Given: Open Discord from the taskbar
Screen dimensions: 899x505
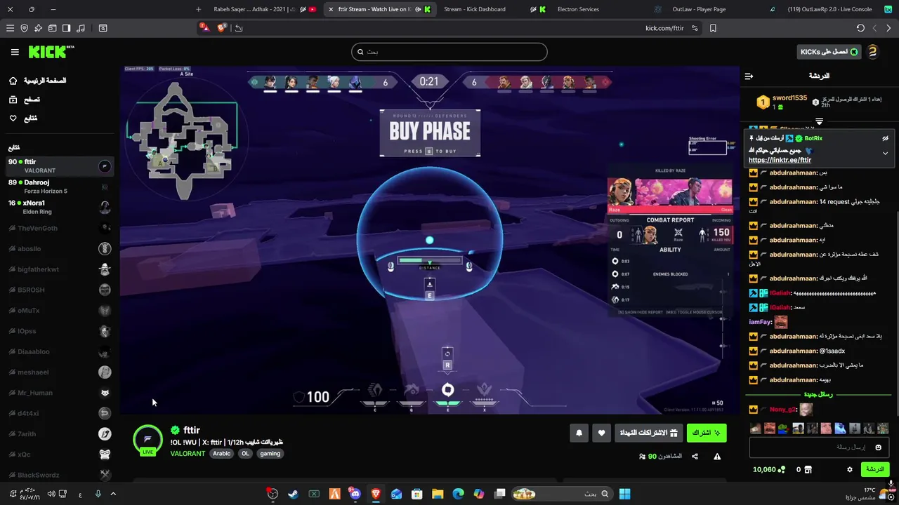Looking at the screenshot, I should [355, 494].
